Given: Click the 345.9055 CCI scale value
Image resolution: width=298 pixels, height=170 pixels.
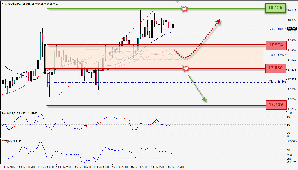Looking at the screenshot, I should pyautogui.click(x=292, y=141).
